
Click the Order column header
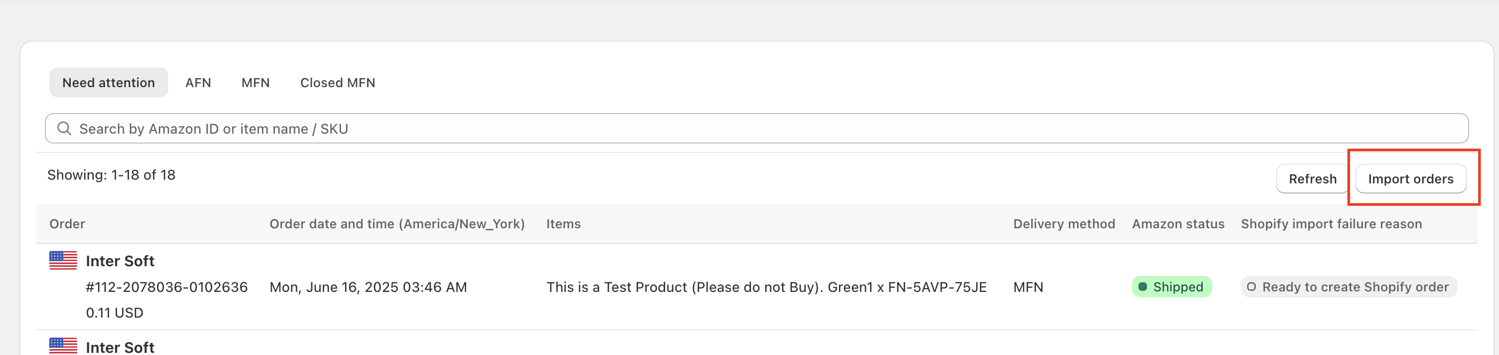(x=67, y=223)
